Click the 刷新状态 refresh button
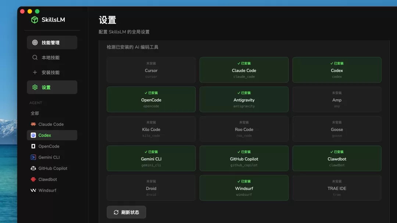The image size is (397, 223). click(126, 212)
